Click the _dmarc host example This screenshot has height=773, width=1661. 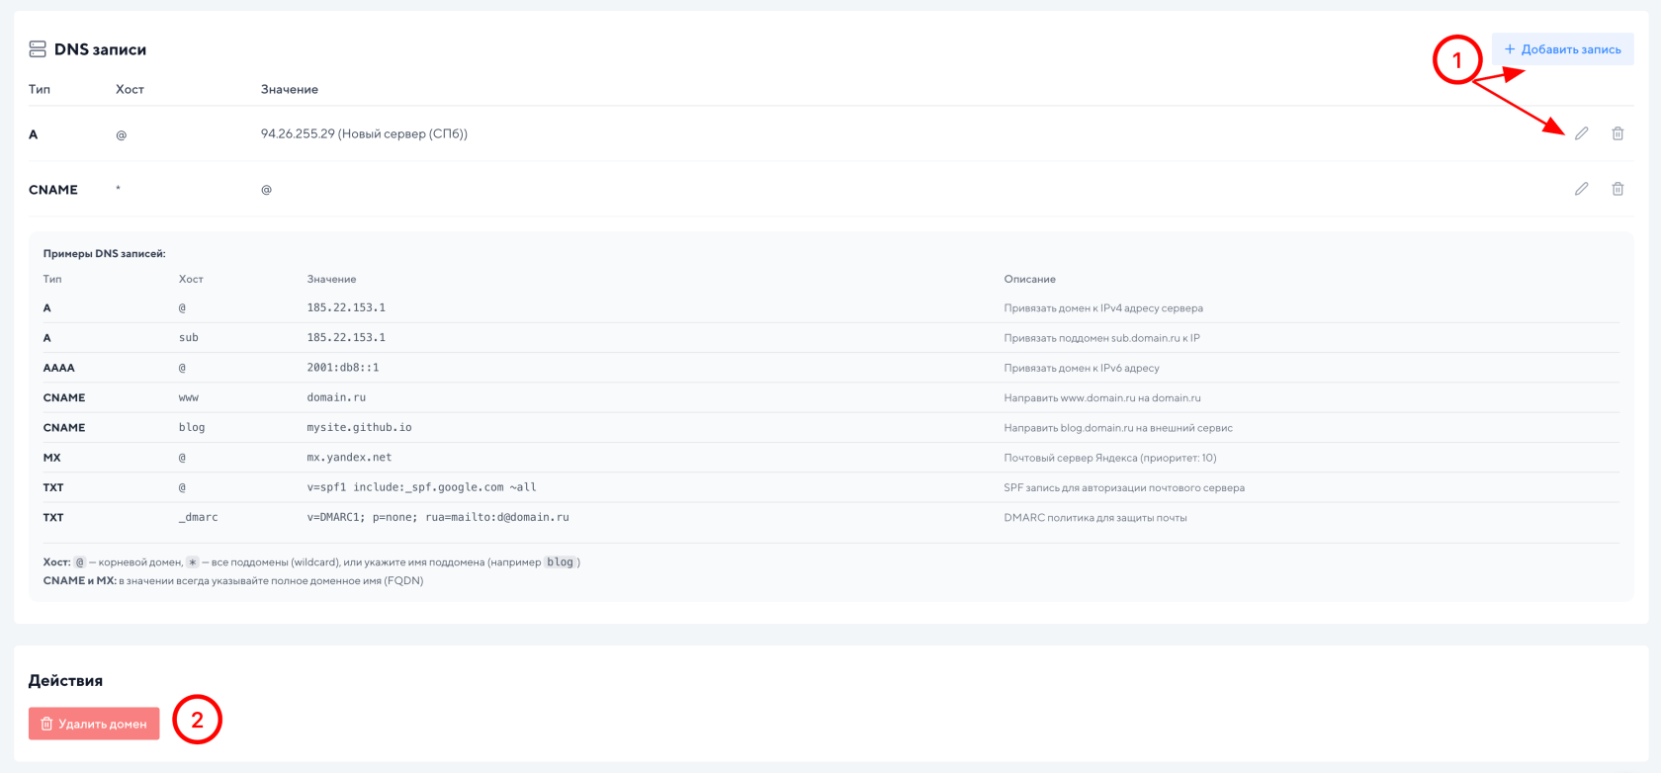(x=198, y=517)
